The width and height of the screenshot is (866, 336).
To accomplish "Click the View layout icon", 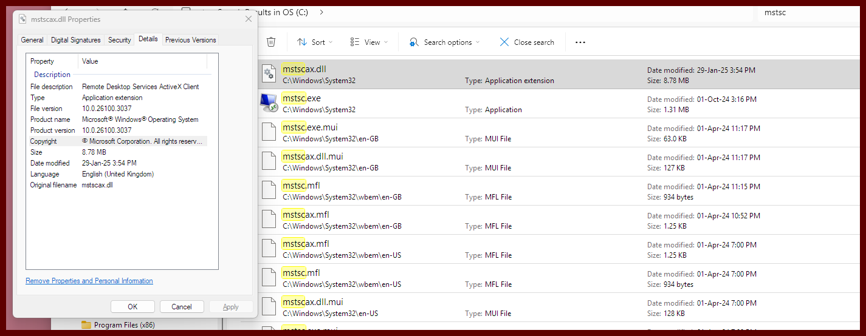I will pyautogui.click(x=355, y=42).
